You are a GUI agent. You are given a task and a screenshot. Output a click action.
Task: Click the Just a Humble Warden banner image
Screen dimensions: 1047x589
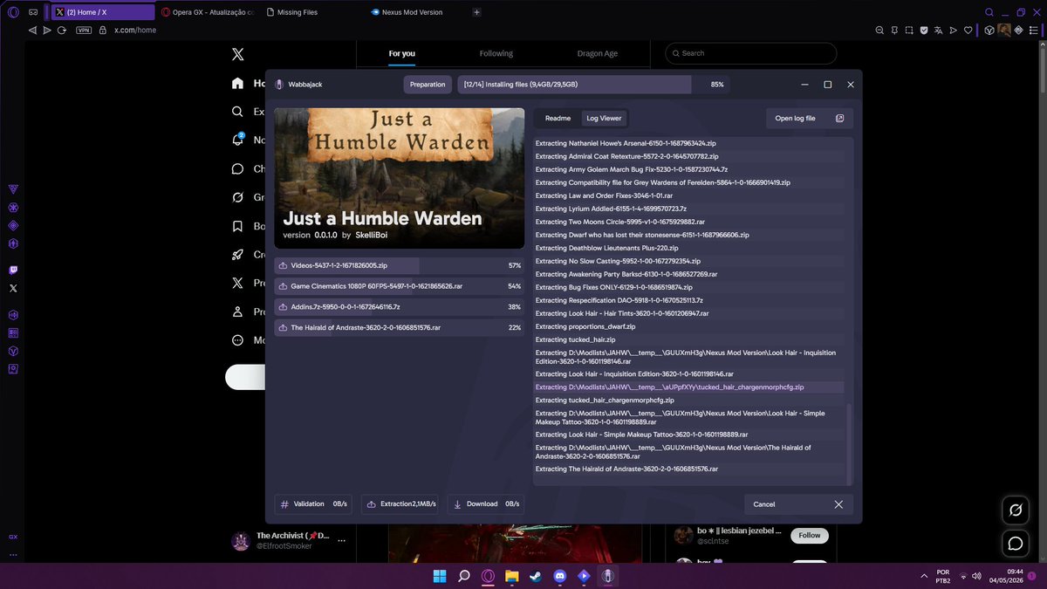pyautogui.click(x=399, y=178)
